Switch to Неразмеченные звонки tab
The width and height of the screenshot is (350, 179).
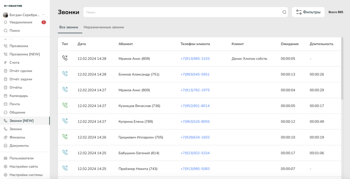coord(104,27)
